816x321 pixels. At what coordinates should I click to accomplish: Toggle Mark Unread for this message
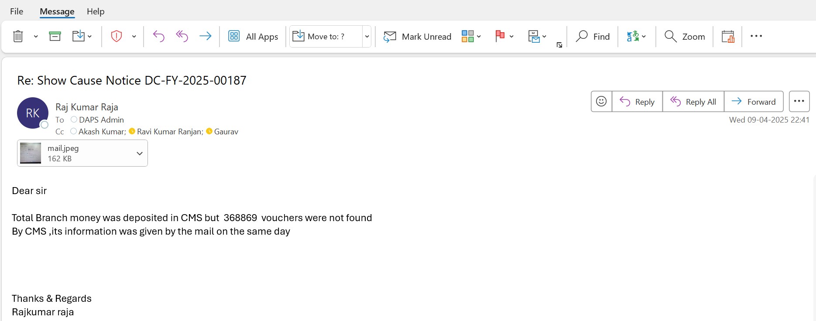[417, 37]
